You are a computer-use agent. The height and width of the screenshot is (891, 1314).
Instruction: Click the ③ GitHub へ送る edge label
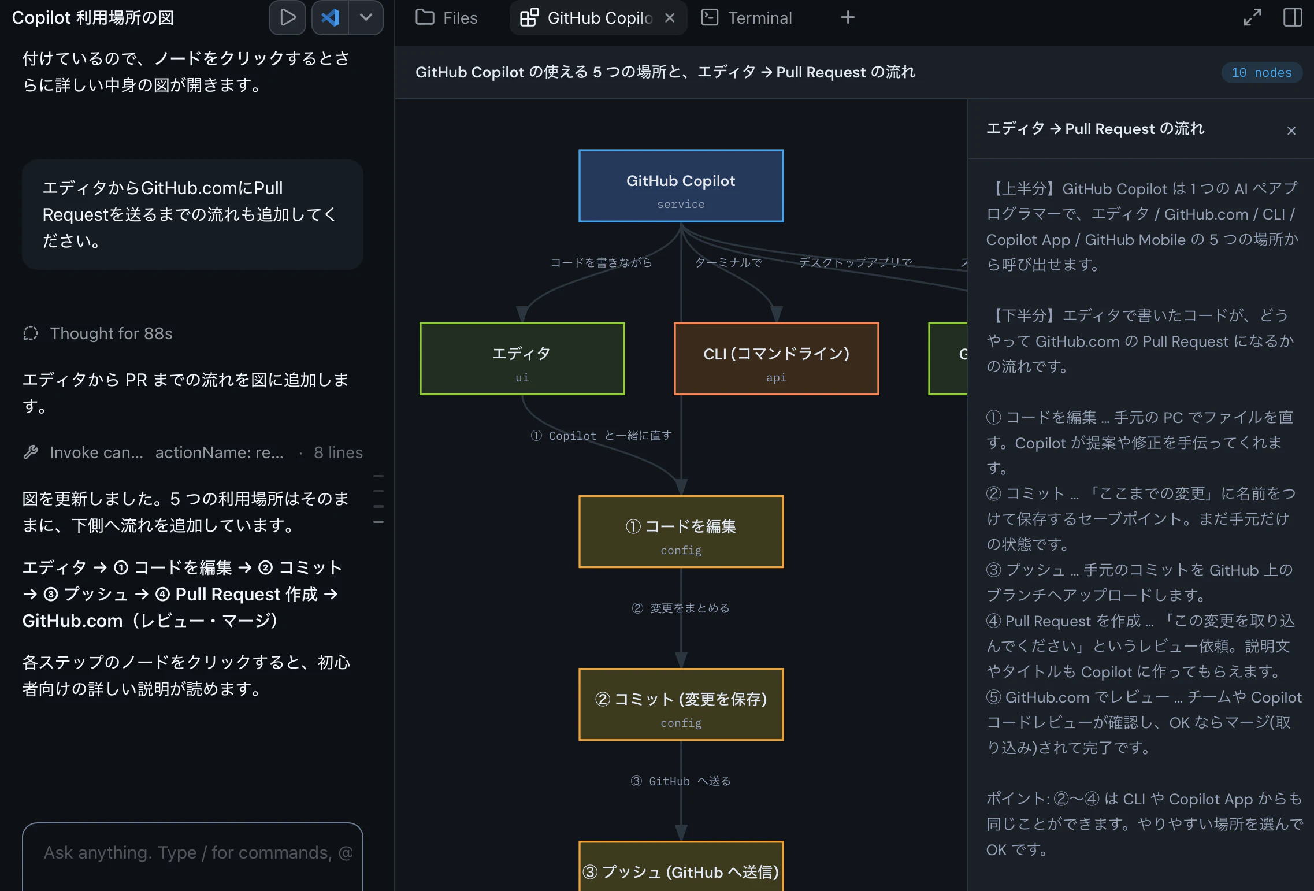681,781
